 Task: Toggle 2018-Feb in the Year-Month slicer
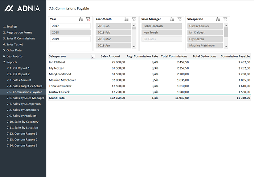[x=113, y=33]
